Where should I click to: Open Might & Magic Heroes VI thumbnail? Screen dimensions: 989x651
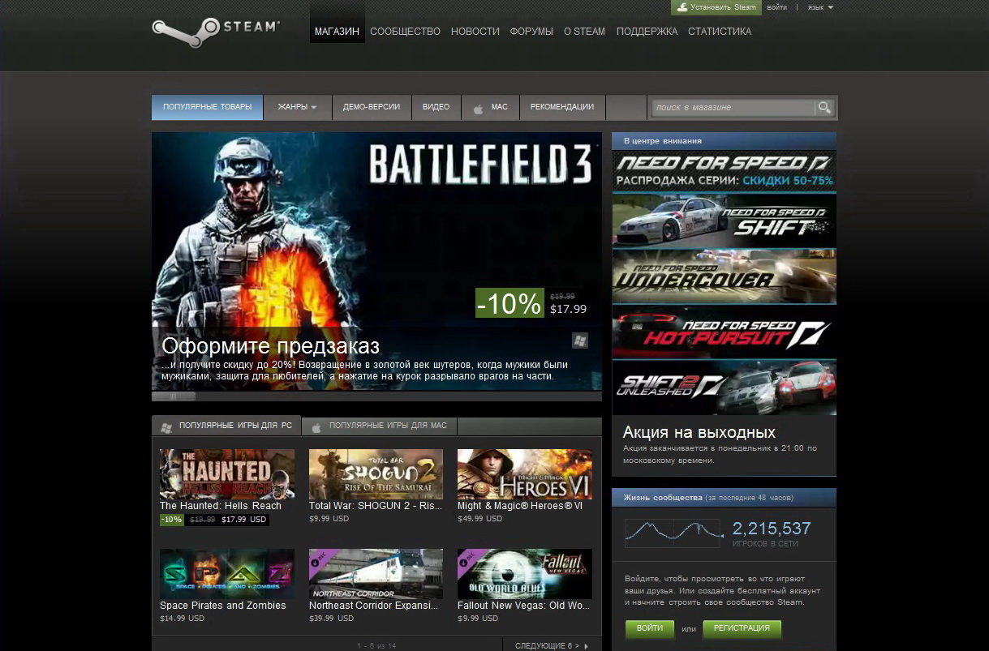coord(525,474)
